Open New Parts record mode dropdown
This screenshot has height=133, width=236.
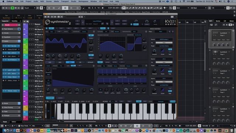pyautogui.click(x=24, y=126)
